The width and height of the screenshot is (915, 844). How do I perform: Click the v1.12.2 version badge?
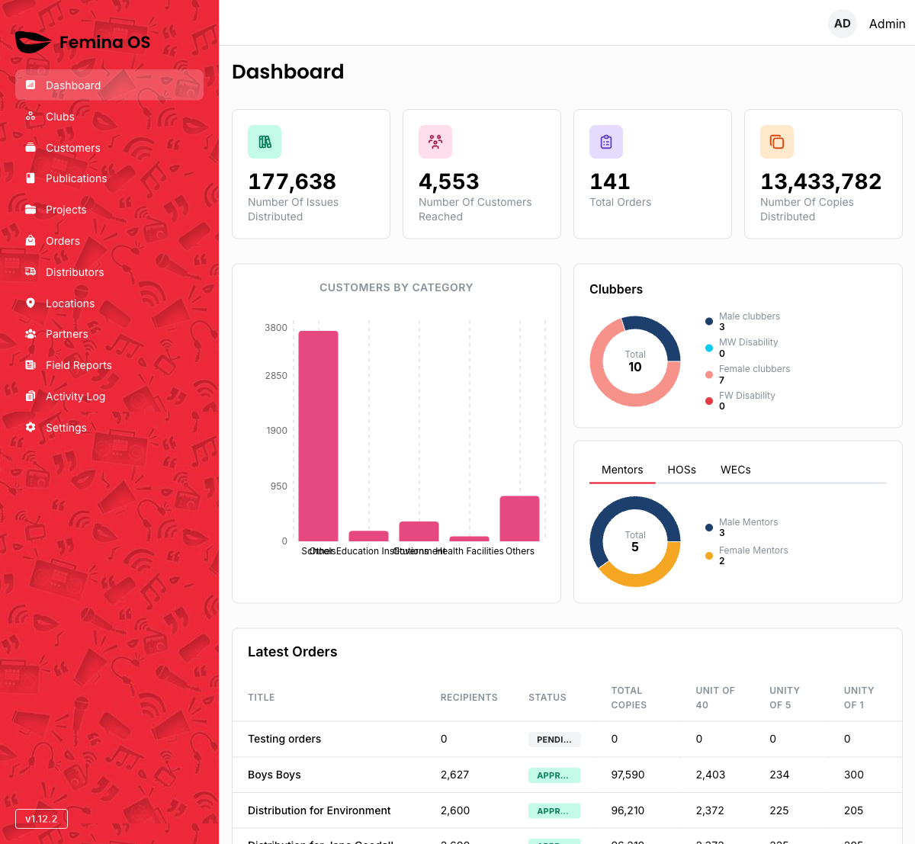pyautogui.click(x=41, y=819)
